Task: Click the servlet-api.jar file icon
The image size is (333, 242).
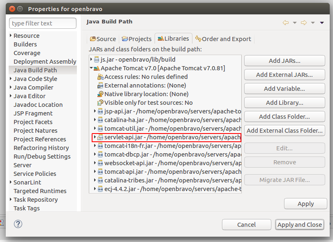Action: coord(100,137)
